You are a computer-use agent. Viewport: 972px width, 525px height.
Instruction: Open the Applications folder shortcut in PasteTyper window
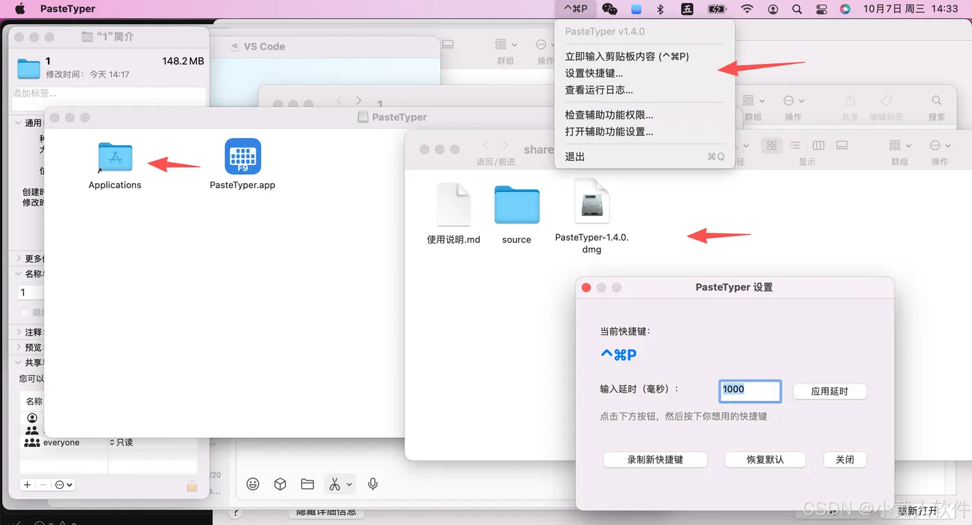(115, 157)
